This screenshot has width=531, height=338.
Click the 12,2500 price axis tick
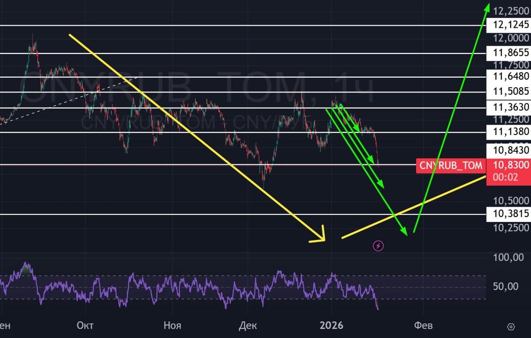click(x=511, y=11)
